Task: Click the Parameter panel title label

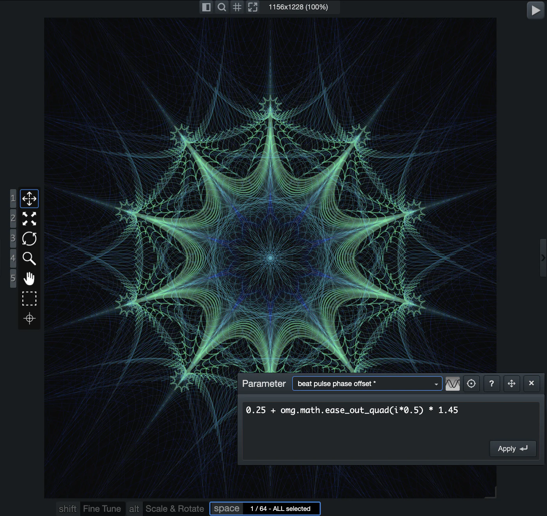Action: click(x=264, y=384)
